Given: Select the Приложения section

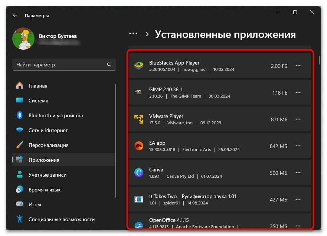Looking at the screenshot, I should pyautogui.click(x=64, y=160).
